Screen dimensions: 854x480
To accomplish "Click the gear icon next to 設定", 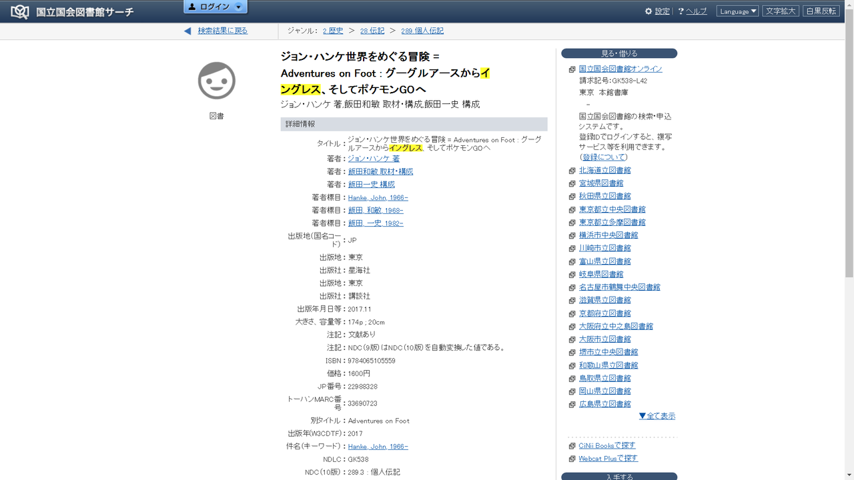I will pyautogui.click(x=649, y=11).
